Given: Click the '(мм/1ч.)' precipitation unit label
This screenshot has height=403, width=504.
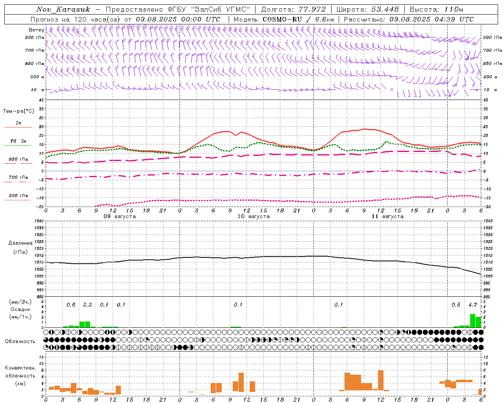Looking at the screenshot, I should coord(20,317).
